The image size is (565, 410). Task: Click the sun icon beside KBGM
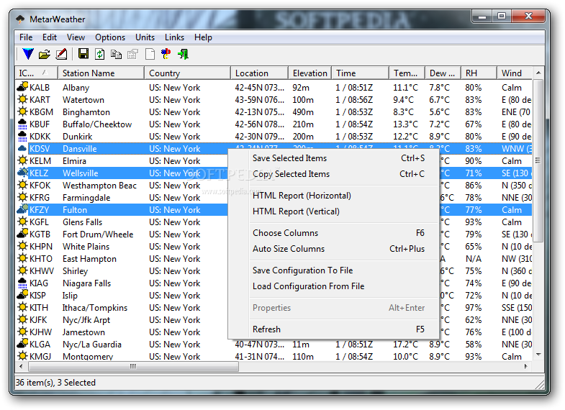click(22, 111)
